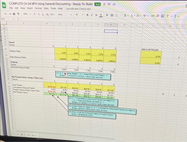Star this spreadsheet document

tap(104, 4)
